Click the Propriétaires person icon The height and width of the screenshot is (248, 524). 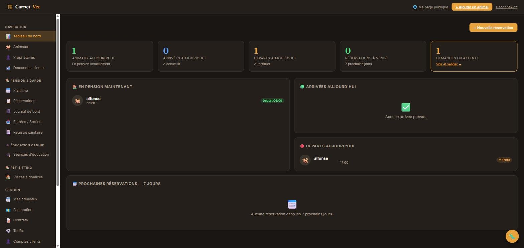(x=8, y=58)
